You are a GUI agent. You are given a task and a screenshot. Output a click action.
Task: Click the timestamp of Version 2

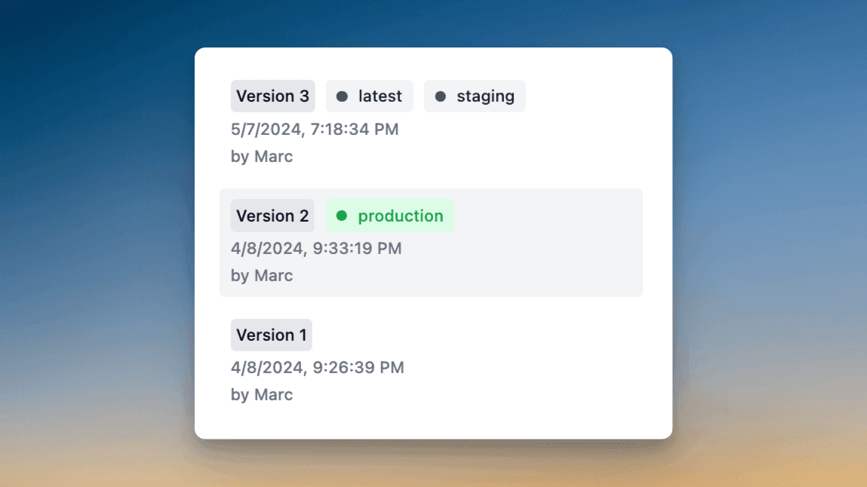point(316,248)
